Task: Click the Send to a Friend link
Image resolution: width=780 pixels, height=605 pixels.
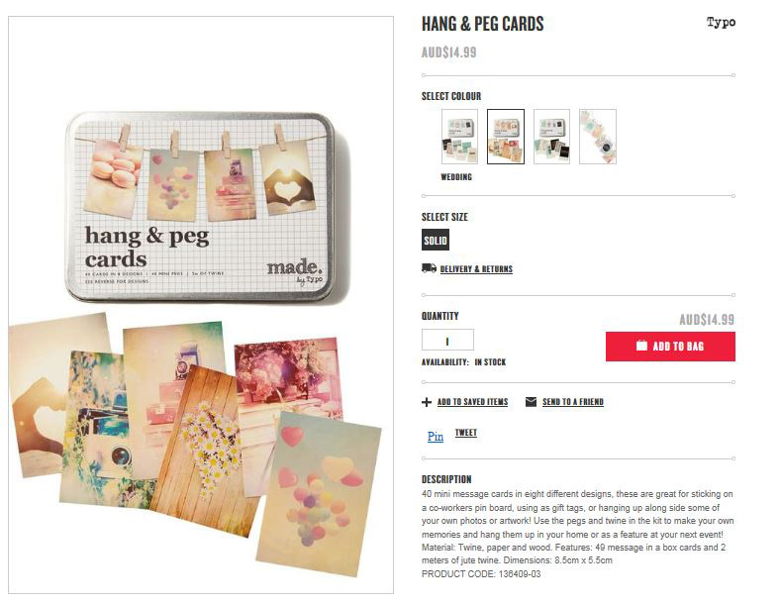Action: click(572, 401)
